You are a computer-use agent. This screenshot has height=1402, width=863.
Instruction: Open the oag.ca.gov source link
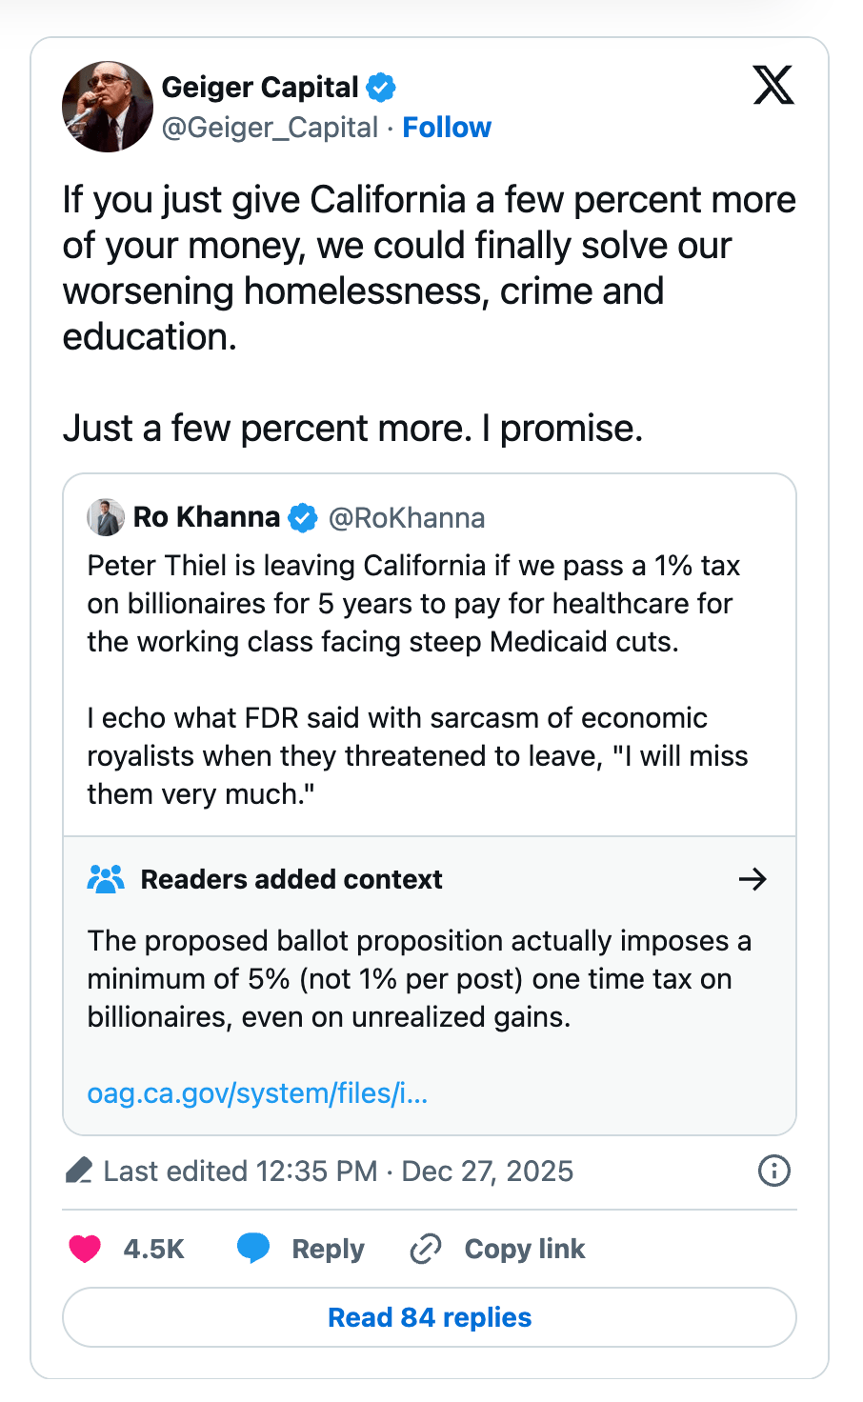[x=257, y=1092]
